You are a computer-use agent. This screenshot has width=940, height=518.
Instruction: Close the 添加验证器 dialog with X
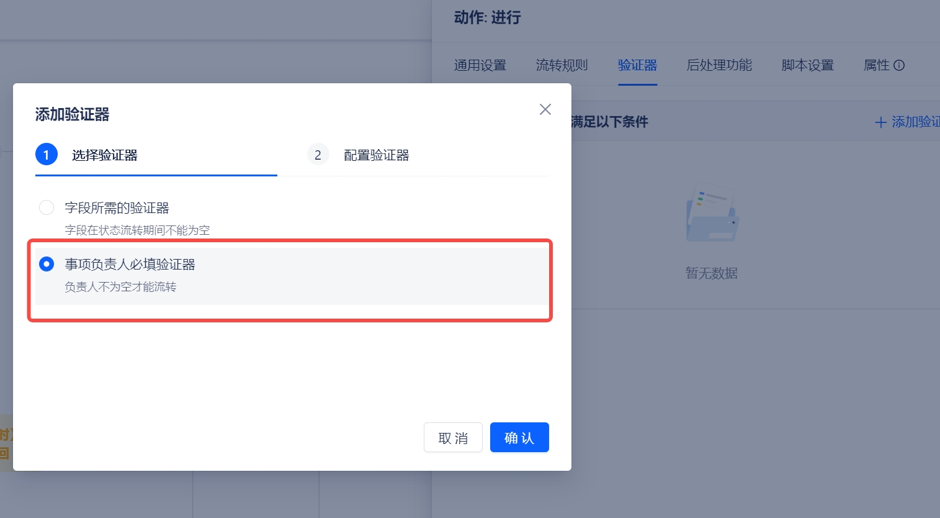tap(545, 109)
